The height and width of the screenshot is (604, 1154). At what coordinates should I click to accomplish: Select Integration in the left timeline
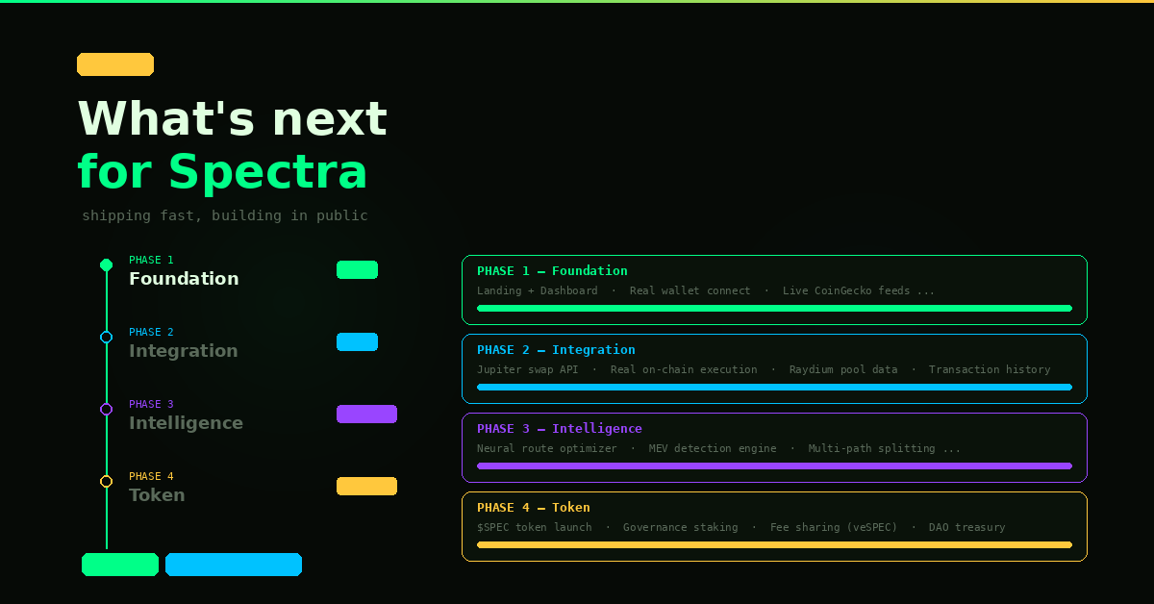click(183, 351)
